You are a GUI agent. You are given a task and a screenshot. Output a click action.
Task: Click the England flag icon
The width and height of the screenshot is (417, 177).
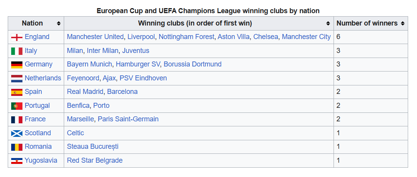coord(17,37)
